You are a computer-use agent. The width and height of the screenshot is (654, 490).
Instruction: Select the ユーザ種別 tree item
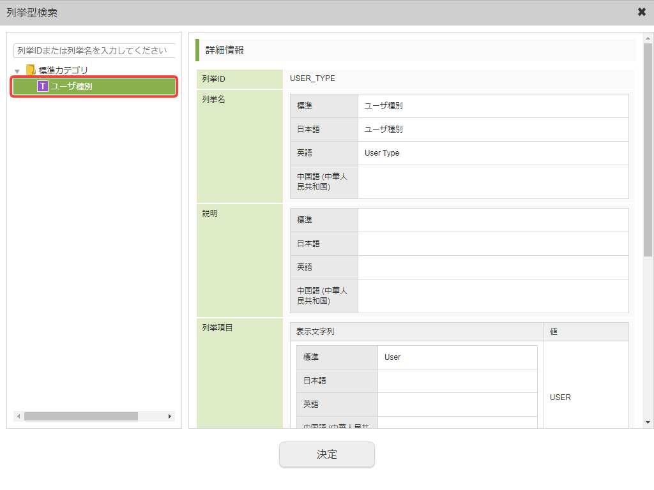pyautogui.click(x=72, y=86)
